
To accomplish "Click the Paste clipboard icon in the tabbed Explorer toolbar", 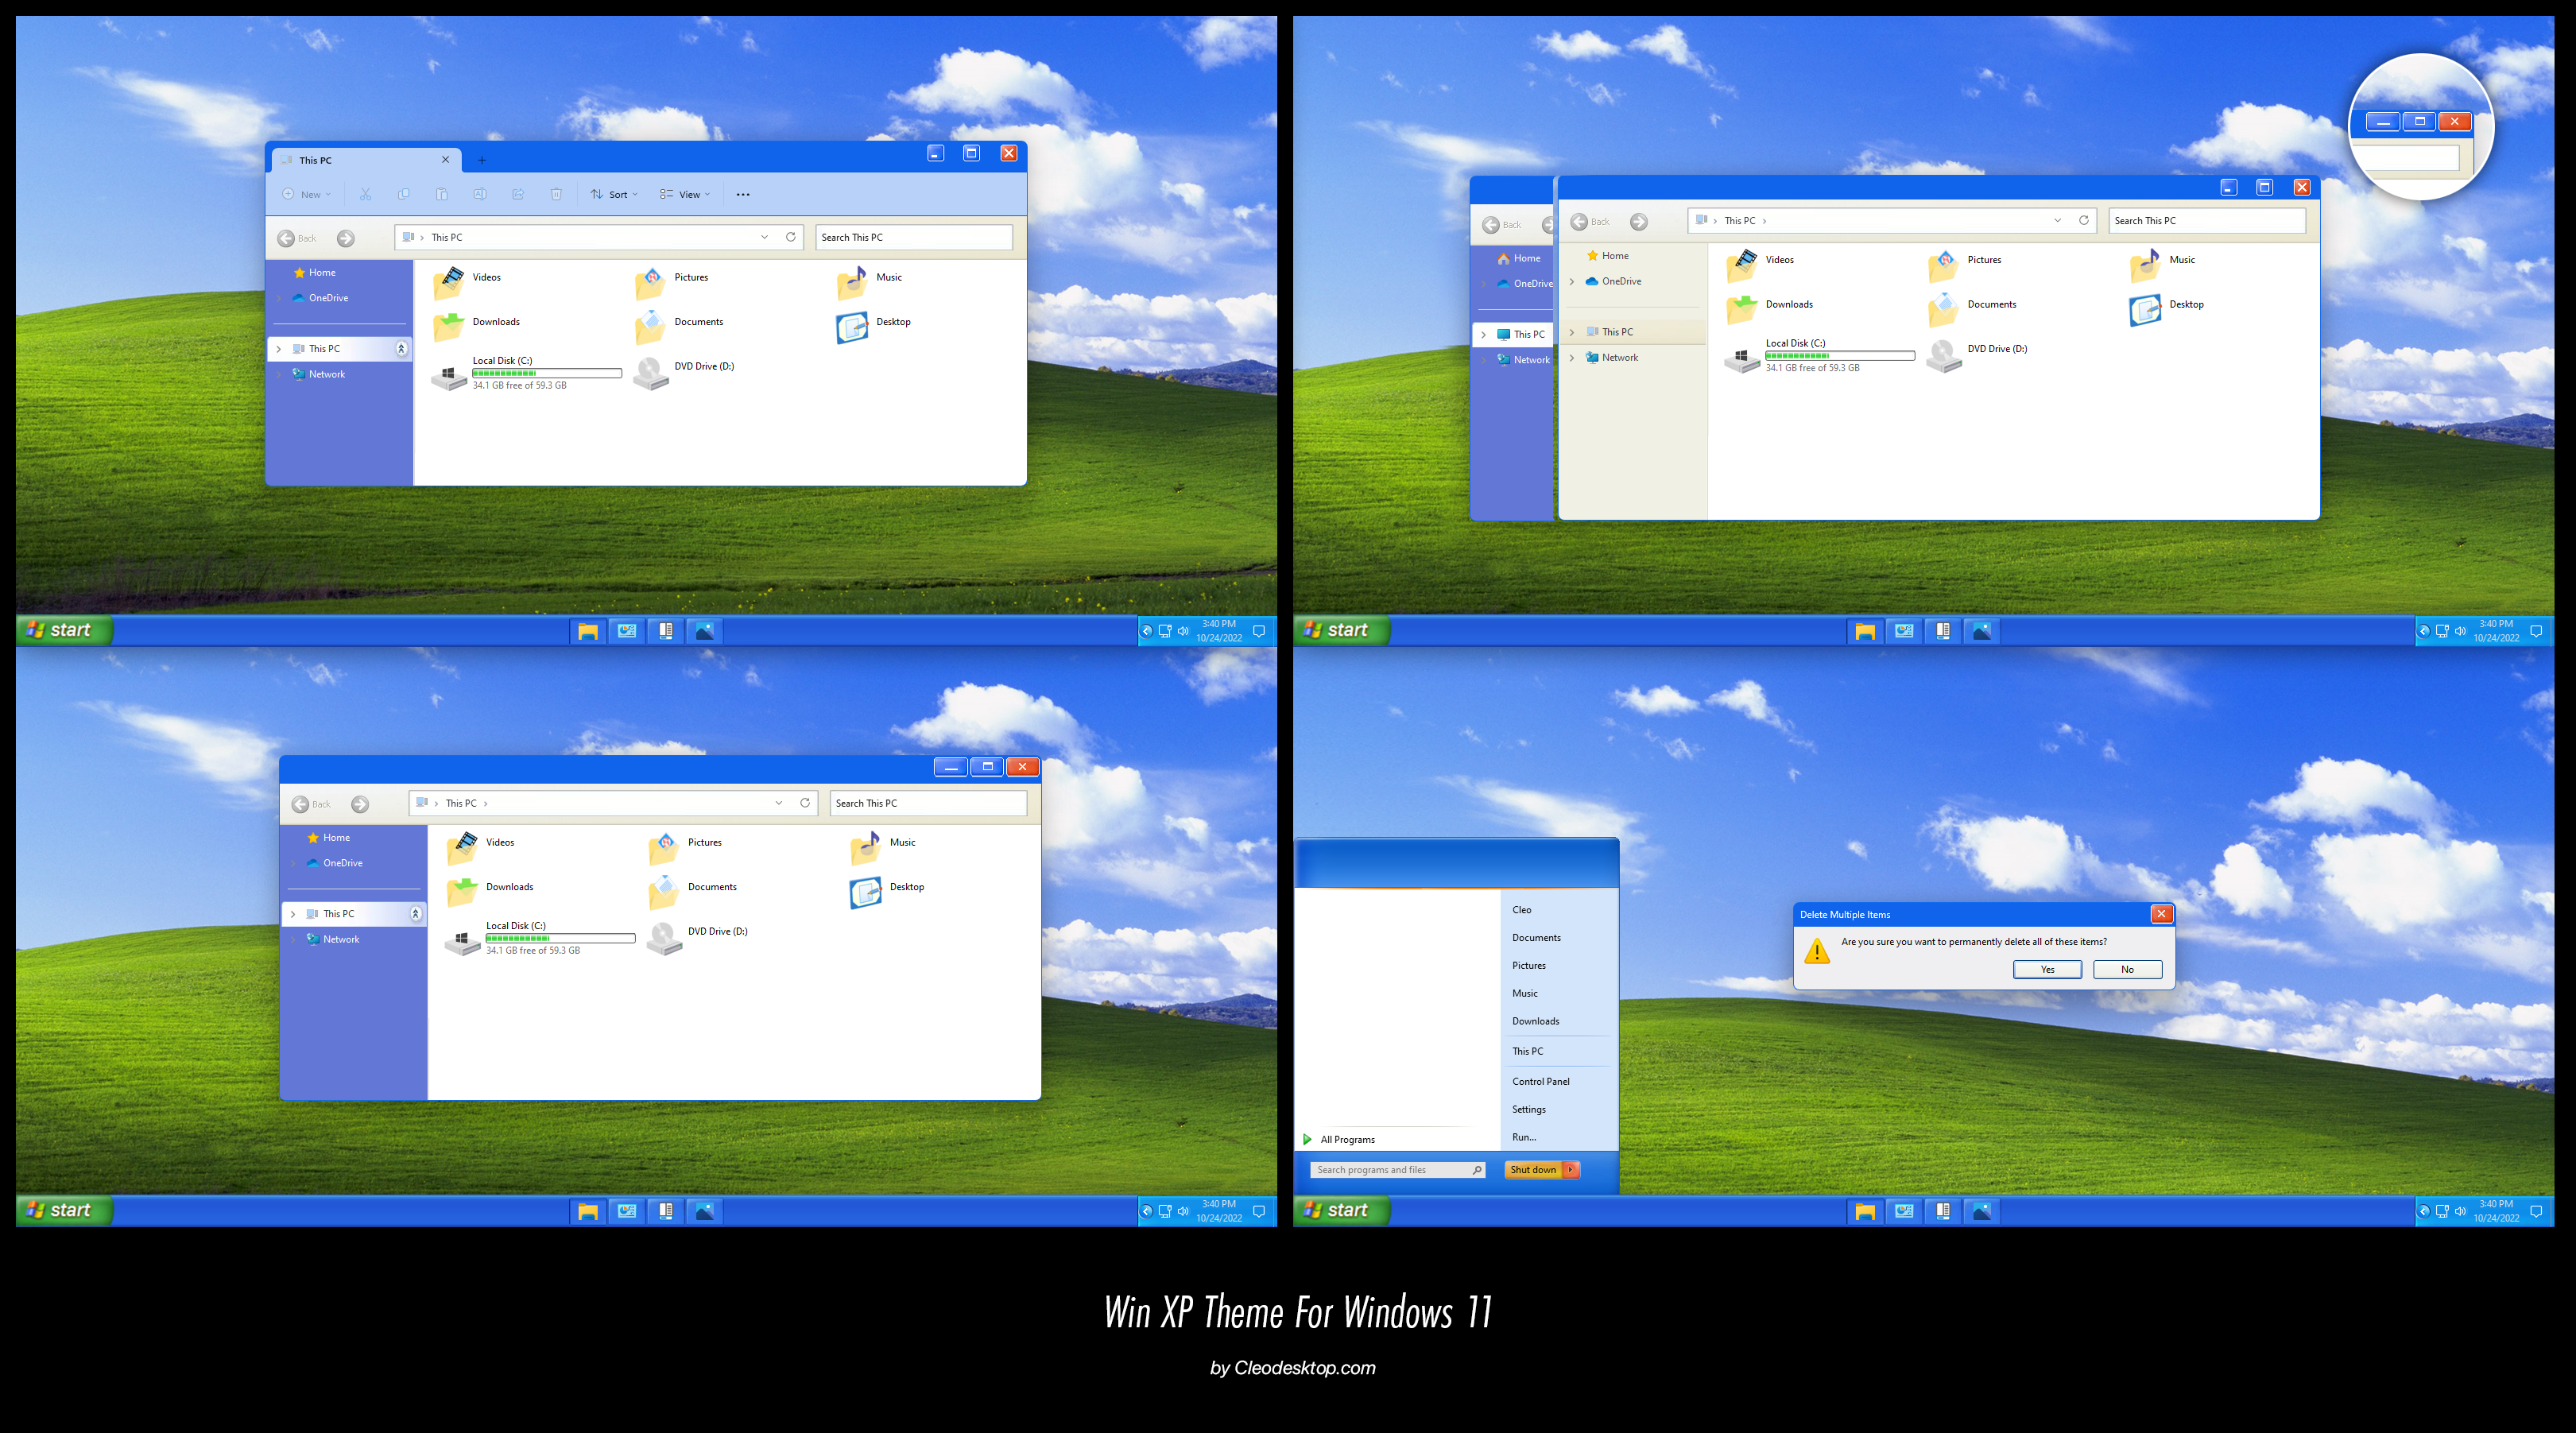I will click(x=441, y=194).
